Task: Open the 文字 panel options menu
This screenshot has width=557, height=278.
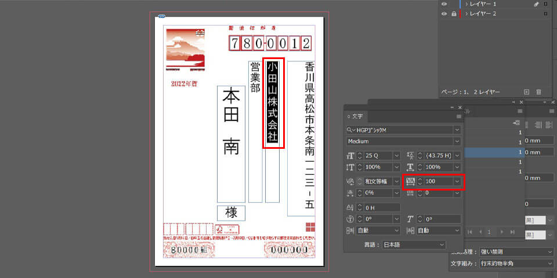Action: pyautogui.click(x=458, y=116)
